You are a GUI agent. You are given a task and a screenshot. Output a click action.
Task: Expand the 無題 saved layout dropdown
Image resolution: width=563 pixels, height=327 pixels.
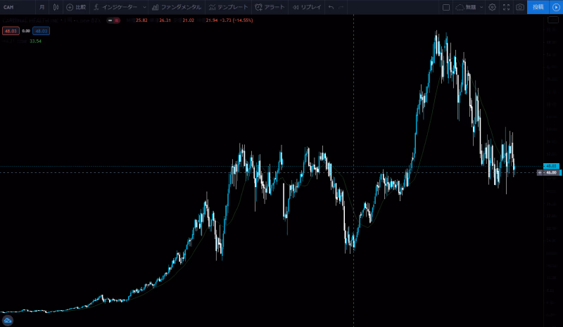(x=471, y=7)
